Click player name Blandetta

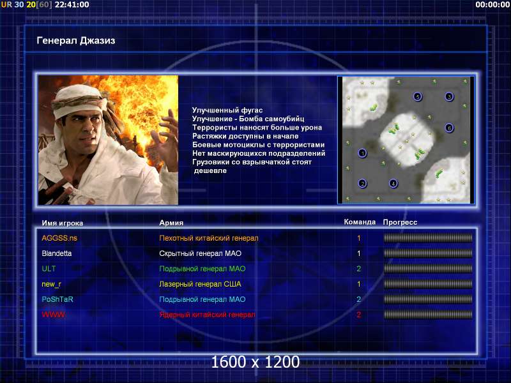[x=57, y=253]
